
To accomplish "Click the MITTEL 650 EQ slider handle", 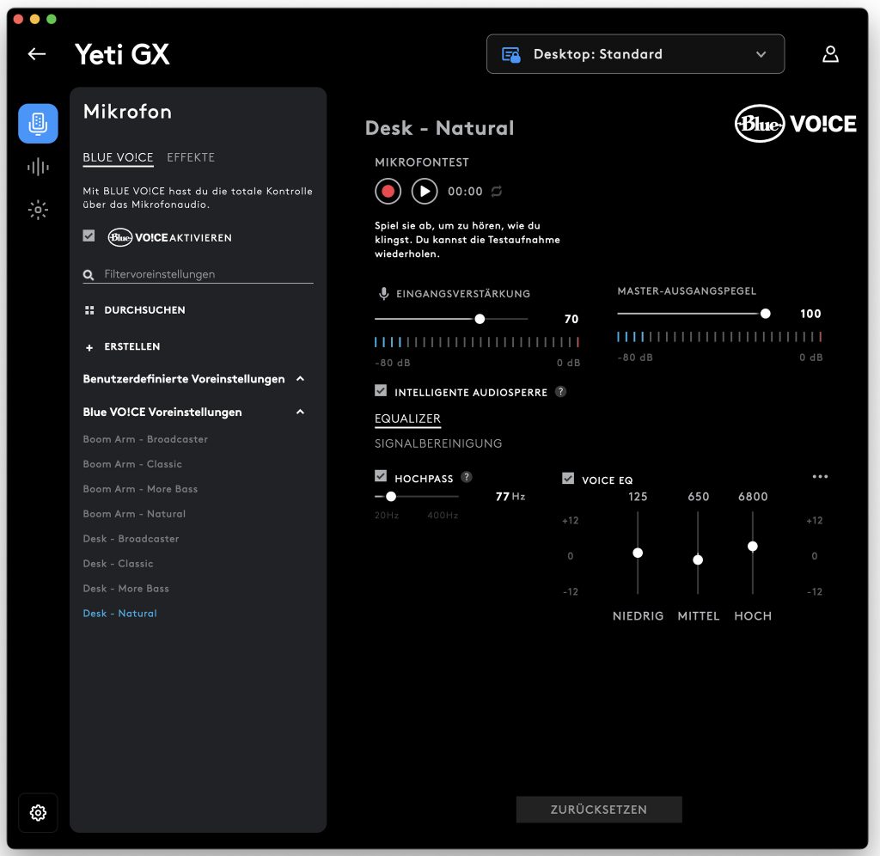I will (698, 559).
